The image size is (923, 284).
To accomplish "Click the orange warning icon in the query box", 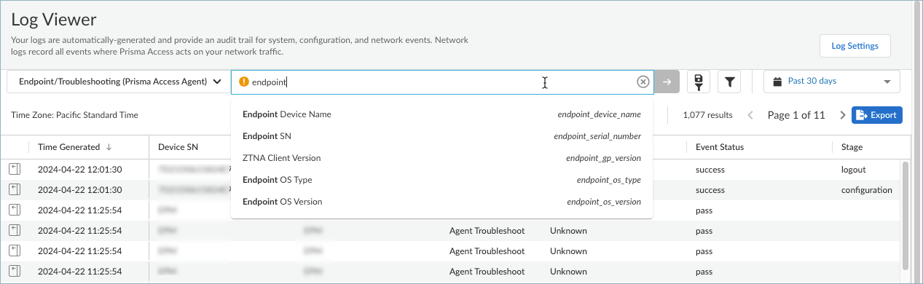I will click(243, 82).
